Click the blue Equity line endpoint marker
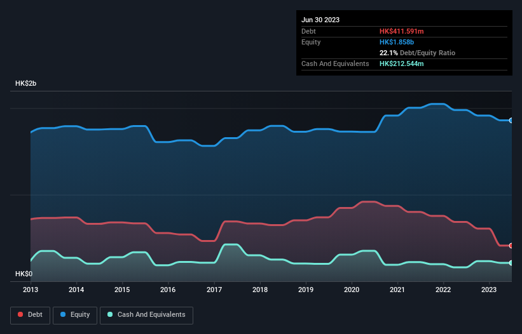 (x=511, y=120)
